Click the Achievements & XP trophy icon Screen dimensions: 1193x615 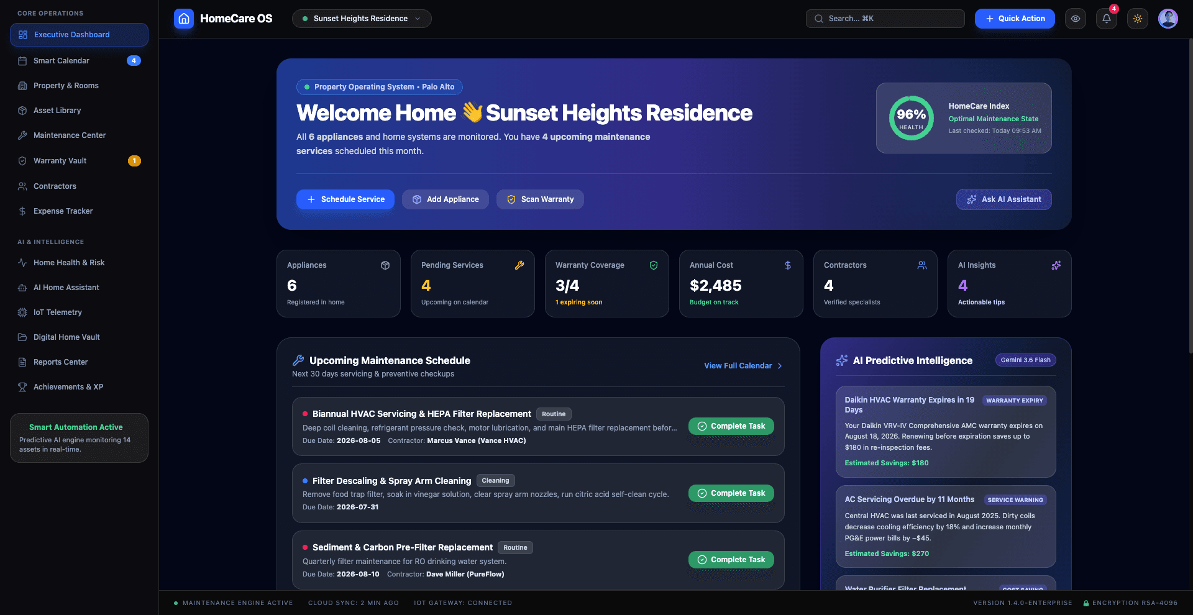[x=22, y=387]
